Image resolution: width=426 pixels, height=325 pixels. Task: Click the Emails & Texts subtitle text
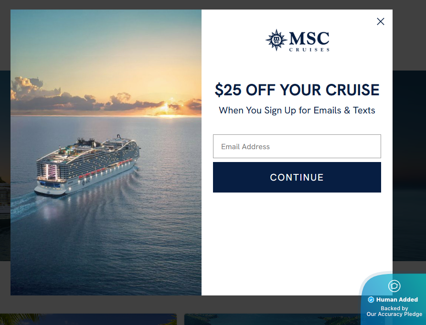(x=297, y=110)
